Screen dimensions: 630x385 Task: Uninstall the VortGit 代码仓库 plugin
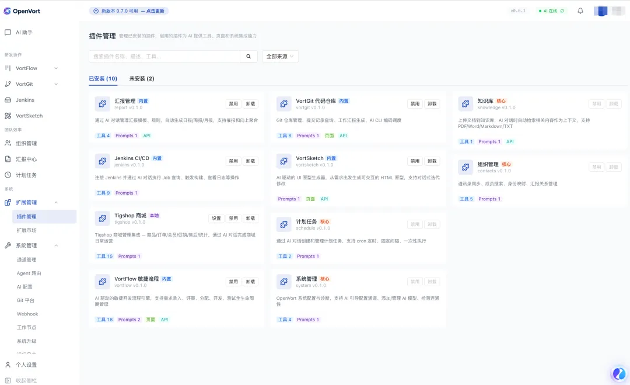point(432,104)
